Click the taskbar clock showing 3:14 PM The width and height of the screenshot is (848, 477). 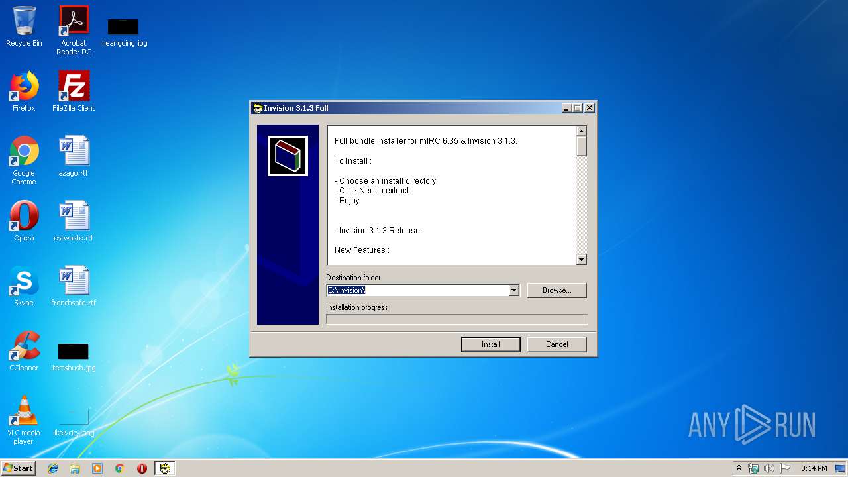(814, 468)
